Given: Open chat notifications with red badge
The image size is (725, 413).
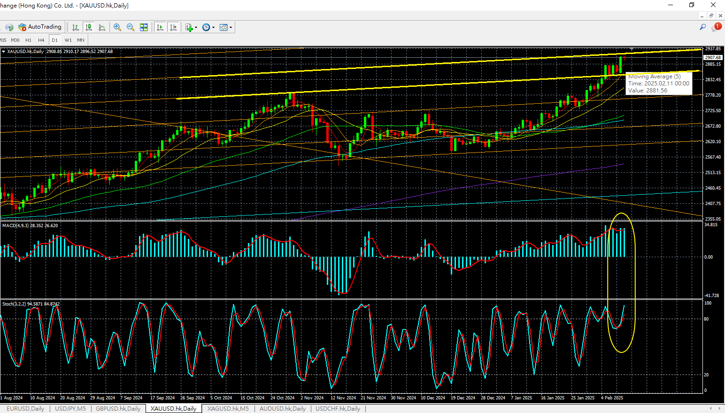Looking at the screenshot, I should tap(716, 27).
